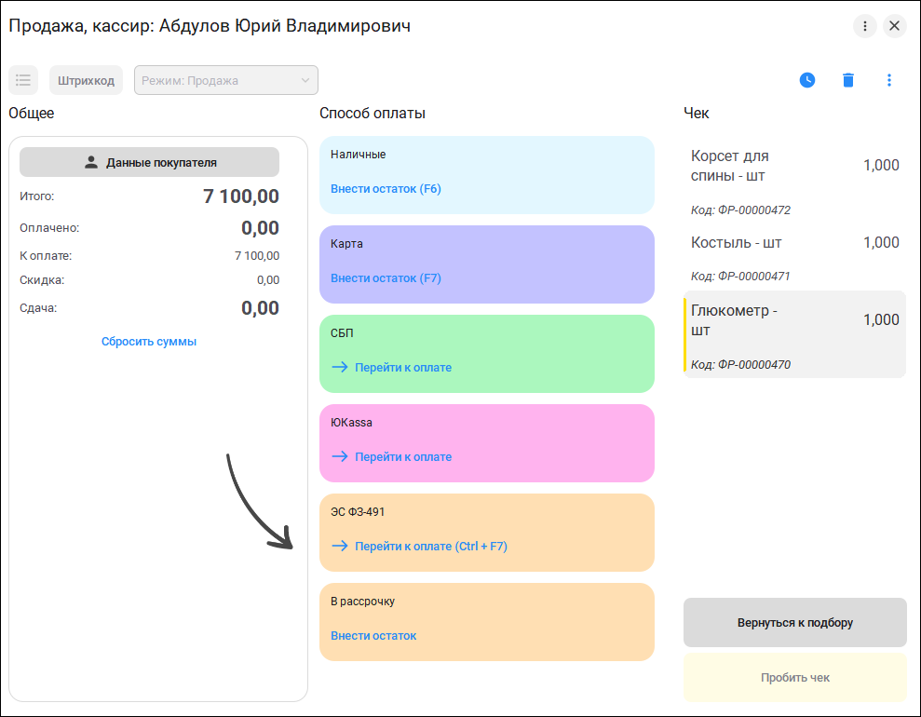Click Внести остаток (F6) for cash
This screenshot has height=717, width=921.
[386, 188]
